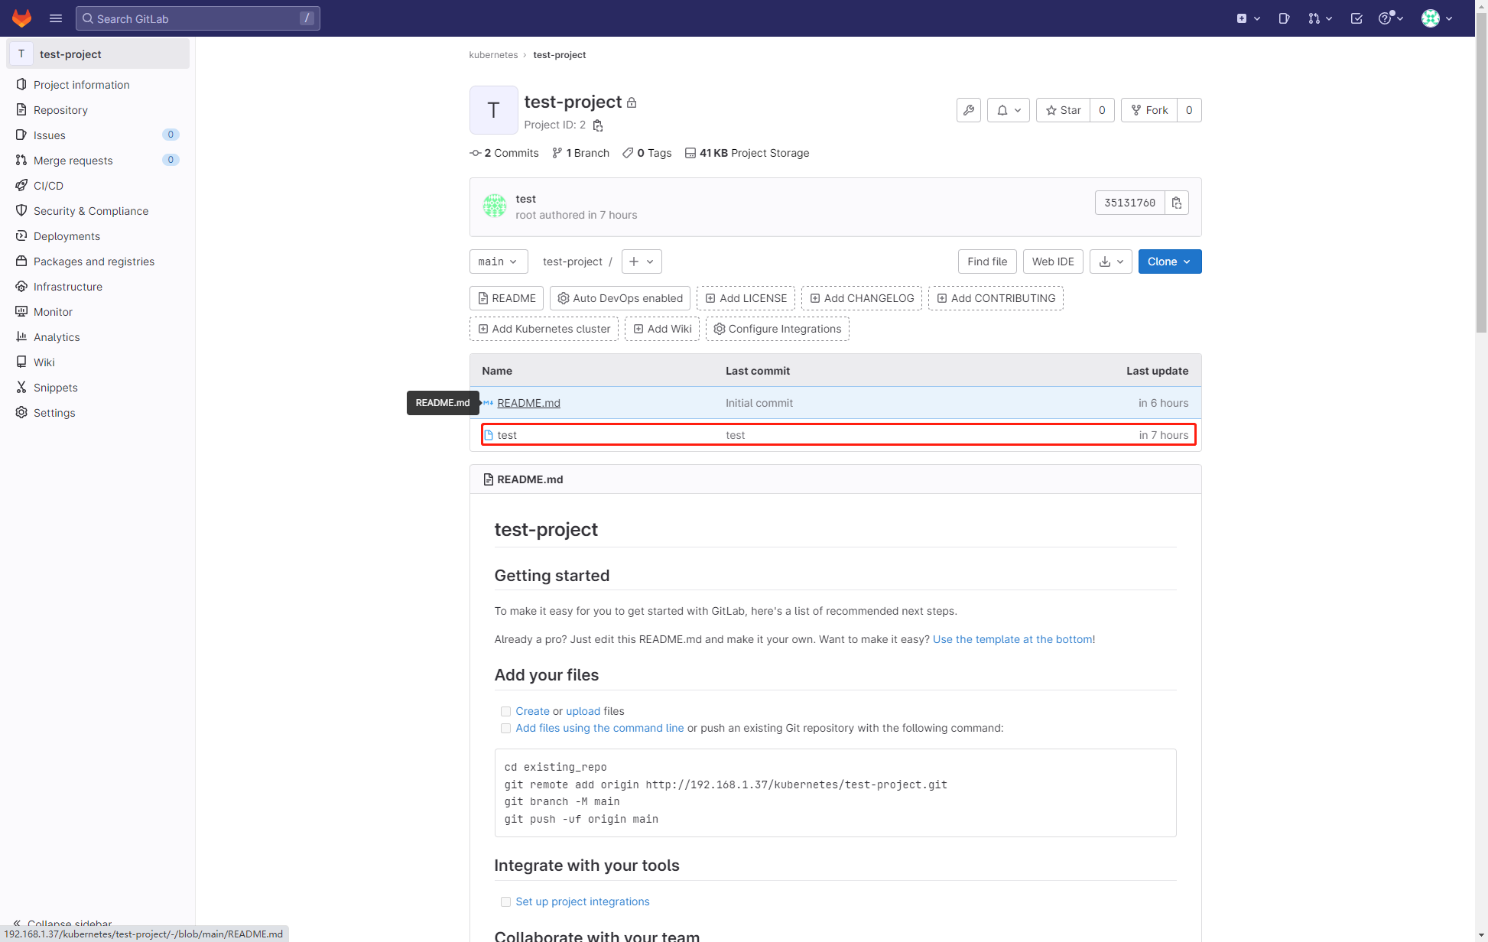Open the Web IDE
The image size is (1488, 942).
coord(1053,261)
